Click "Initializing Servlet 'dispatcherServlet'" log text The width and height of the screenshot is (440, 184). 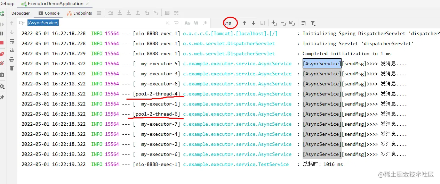[358, 43]
